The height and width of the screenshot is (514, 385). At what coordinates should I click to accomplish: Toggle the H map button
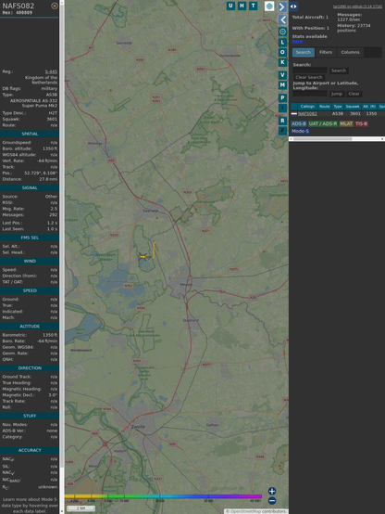click(x=242, y=6)
